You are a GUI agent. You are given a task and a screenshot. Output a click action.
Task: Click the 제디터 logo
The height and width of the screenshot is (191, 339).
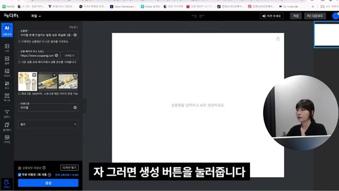[12, 15]
